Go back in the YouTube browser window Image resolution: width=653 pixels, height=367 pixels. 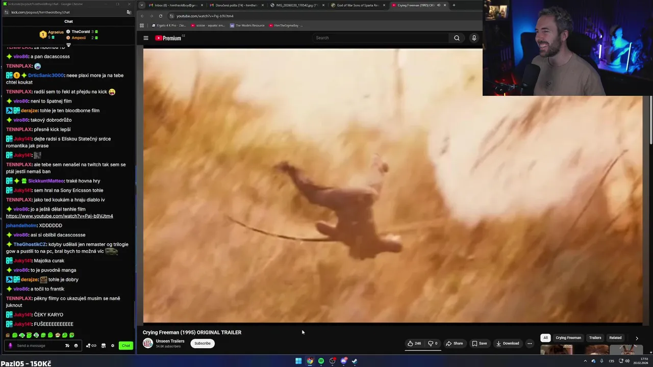click(142, 16)
